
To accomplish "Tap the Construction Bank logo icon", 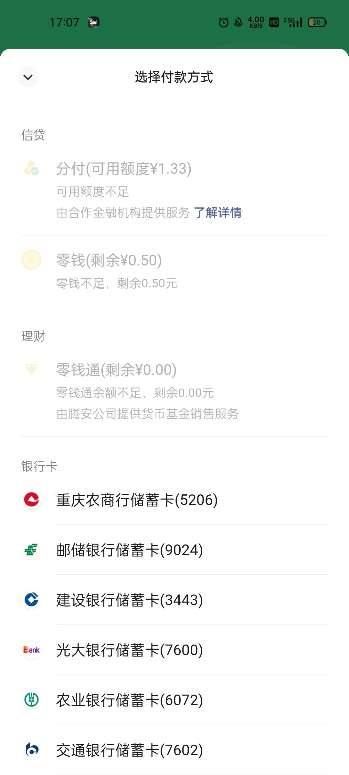I will click(31, 600).
